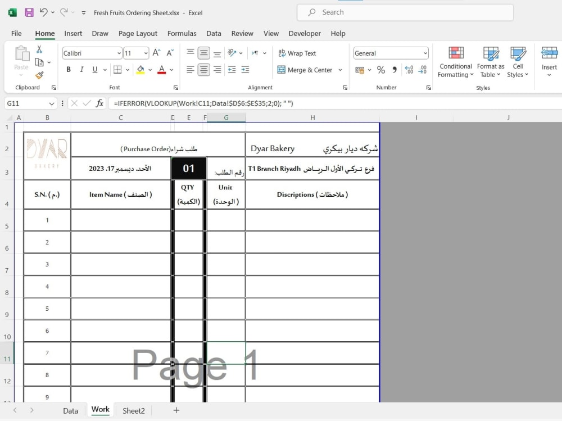This screenshot has height=421, width=562.
Task: Open the Font group dialog launcher
Action: [176, 88]
